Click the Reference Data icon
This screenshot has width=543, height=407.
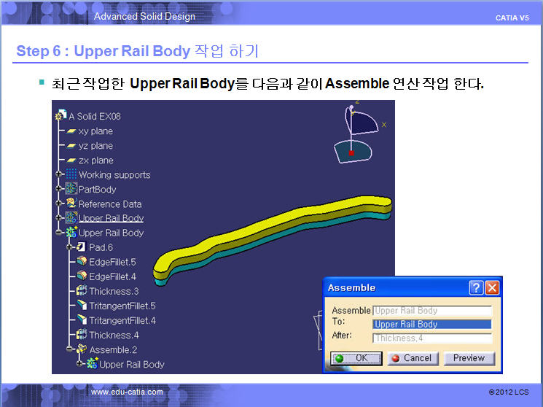pyautogui.click(x=71, y=204)
